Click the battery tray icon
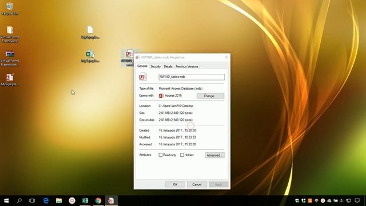This screenshot has height=206, width=366. tap(336, 200)
